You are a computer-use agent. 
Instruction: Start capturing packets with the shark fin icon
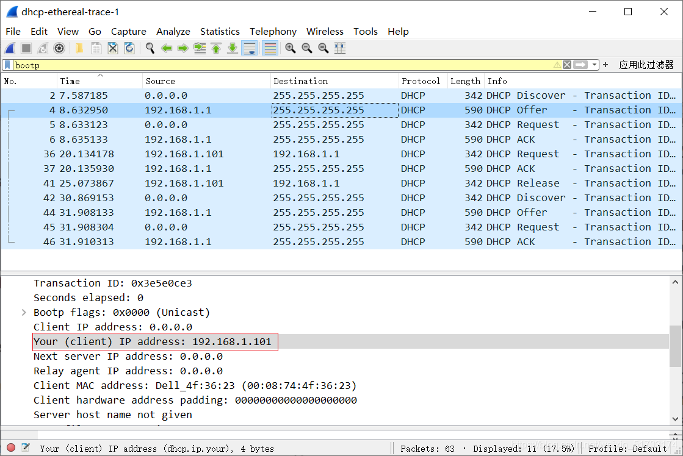10,48
